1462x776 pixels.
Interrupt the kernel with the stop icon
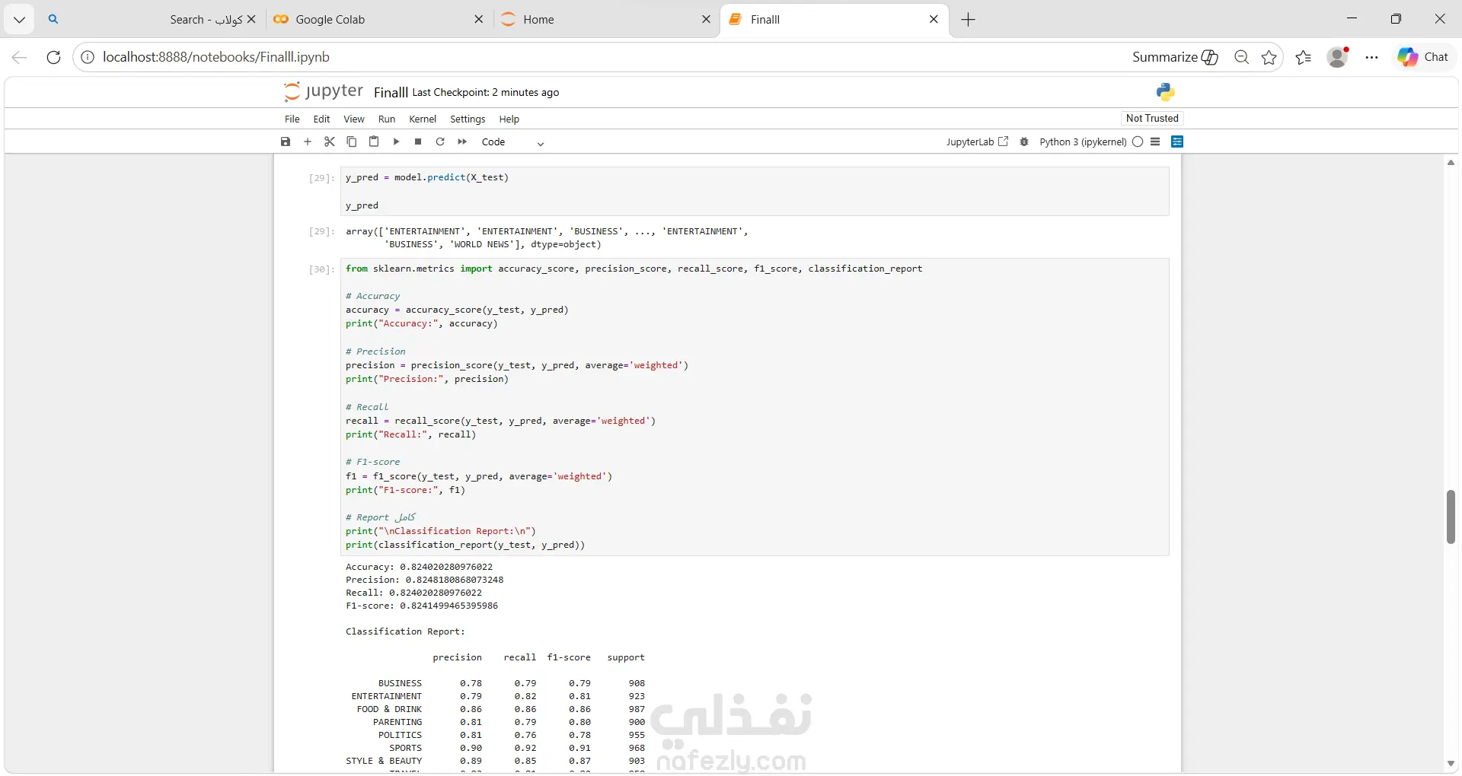pos(418,142)
